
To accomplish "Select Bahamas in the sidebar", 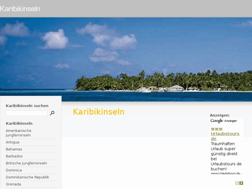I will [14, 149].
